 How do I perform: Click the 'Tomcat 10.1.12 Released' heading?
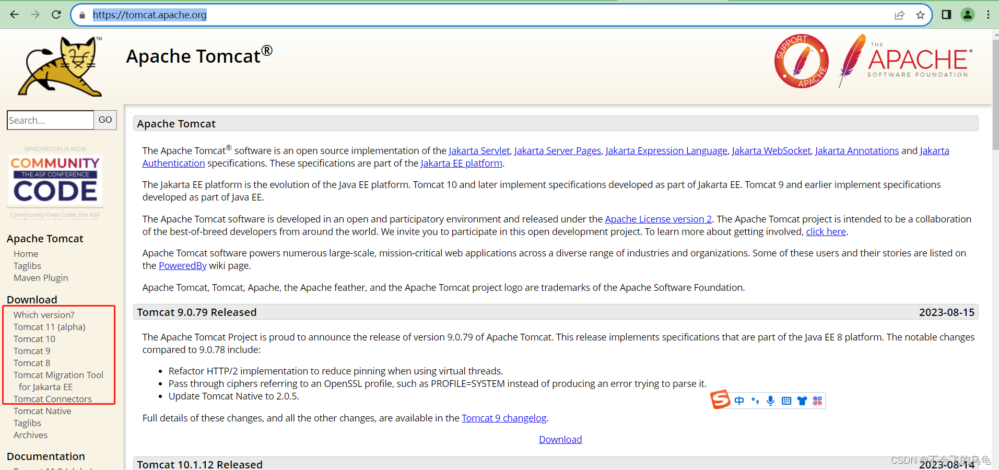point(200,464)
